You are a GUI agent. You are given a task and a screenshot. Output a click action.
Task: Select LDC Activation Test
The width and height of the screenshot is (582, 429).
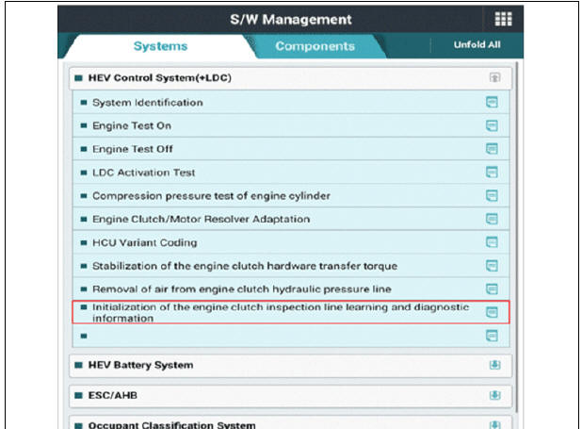click(291, 173)
